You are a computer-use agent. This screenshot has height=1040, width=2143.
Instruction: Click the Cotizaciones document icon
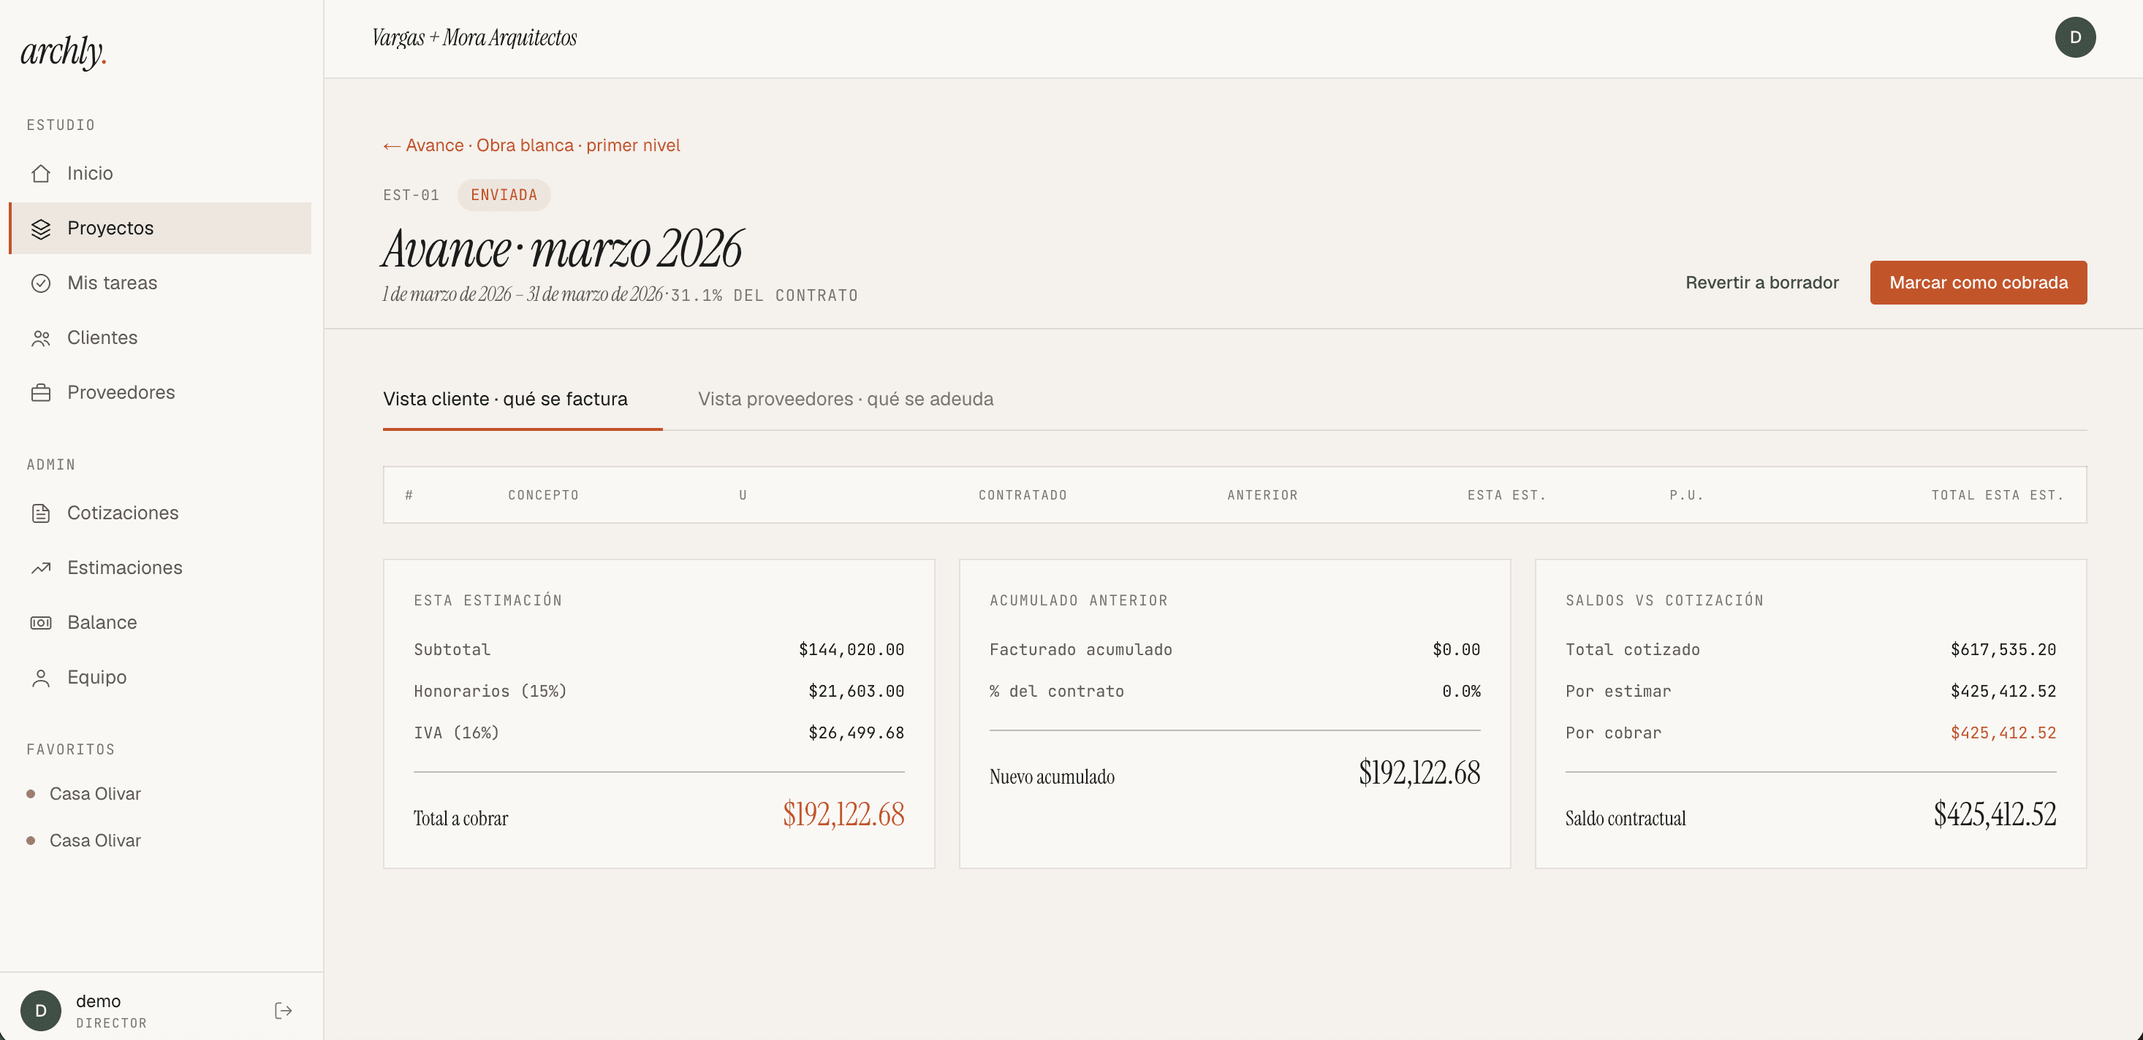tap(41, 513)
